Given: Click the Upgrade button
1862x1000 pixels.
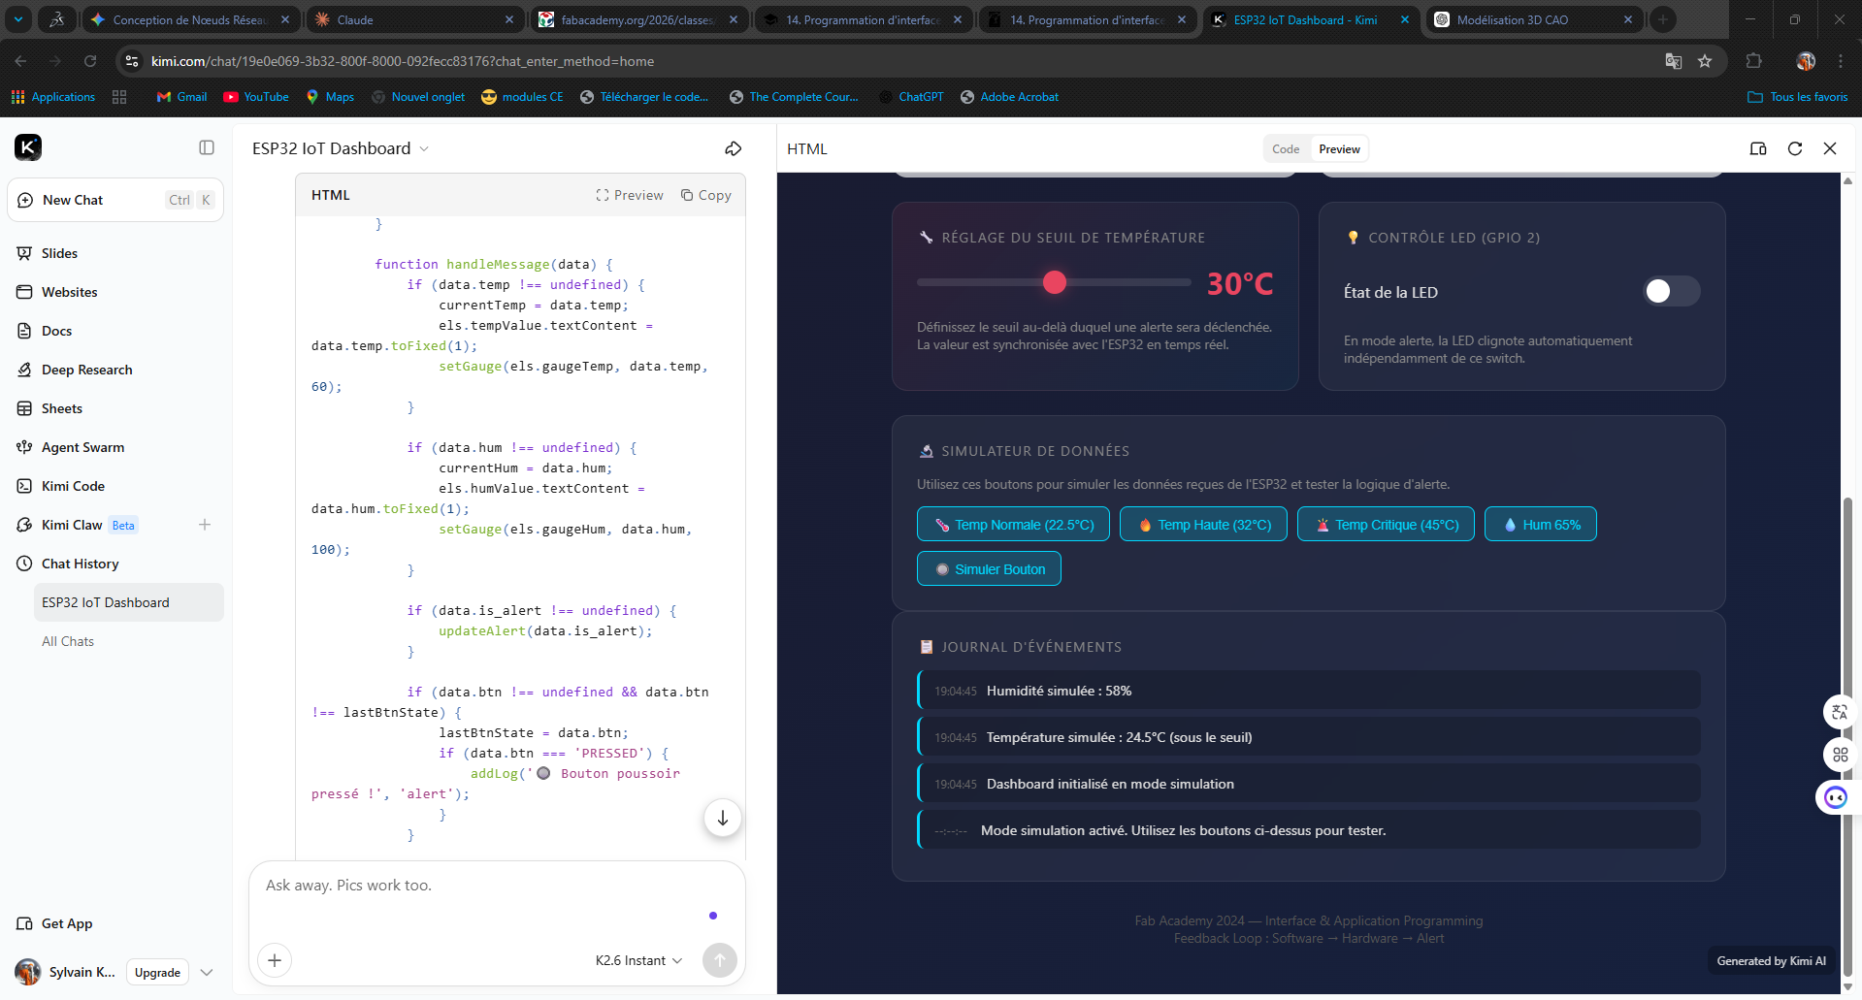Looking at the screenshot, I should click(x=157, y=972).
